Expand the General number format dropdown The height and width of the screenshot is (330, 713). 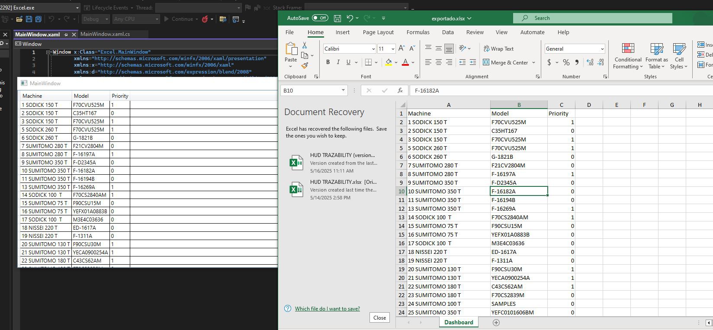point(602,49)
